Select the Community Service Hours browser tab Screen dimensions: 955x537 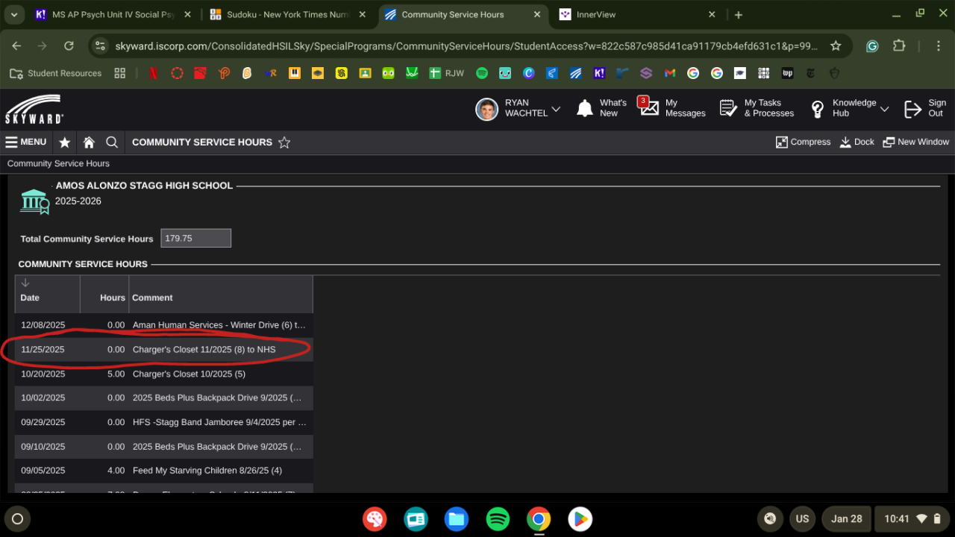pos(464,15)
